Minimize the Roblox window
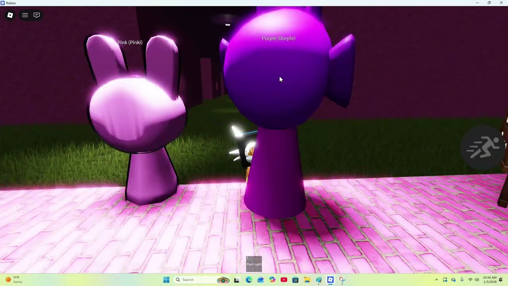Viewport: 508px width, 286px height. (x=477, y=3)
